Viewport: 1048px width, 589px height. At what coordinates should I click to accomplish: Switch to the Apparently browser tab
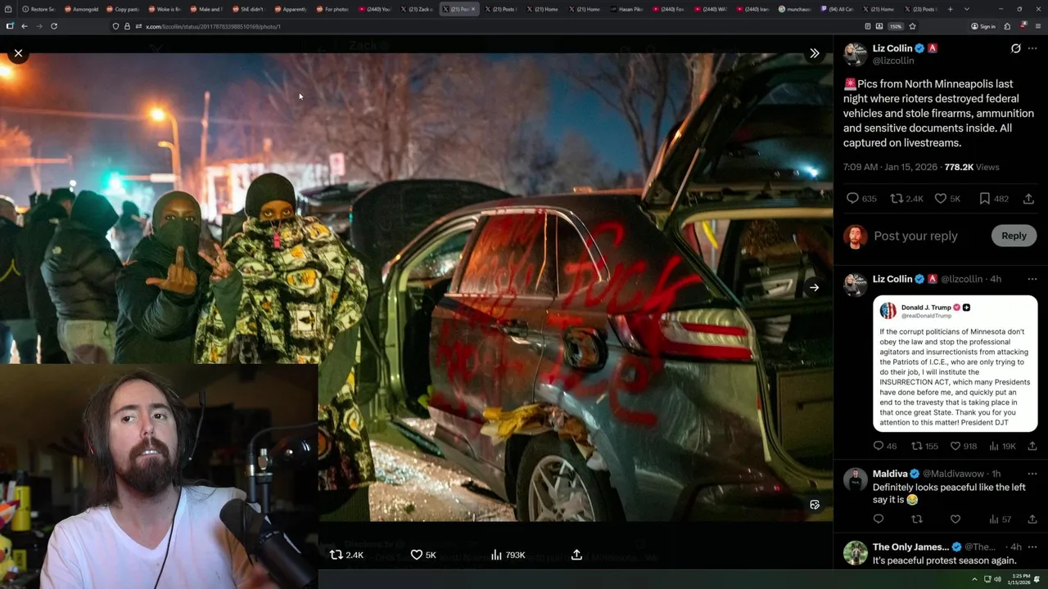(291, 9)
